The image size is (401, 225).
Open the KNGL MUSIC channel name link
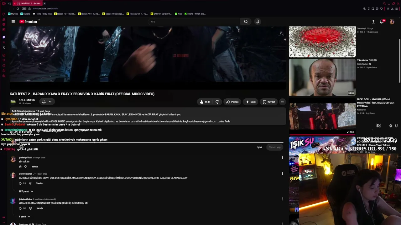[27, 100]
